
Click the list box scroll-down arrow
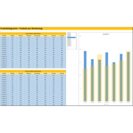[x=76, y=49]
